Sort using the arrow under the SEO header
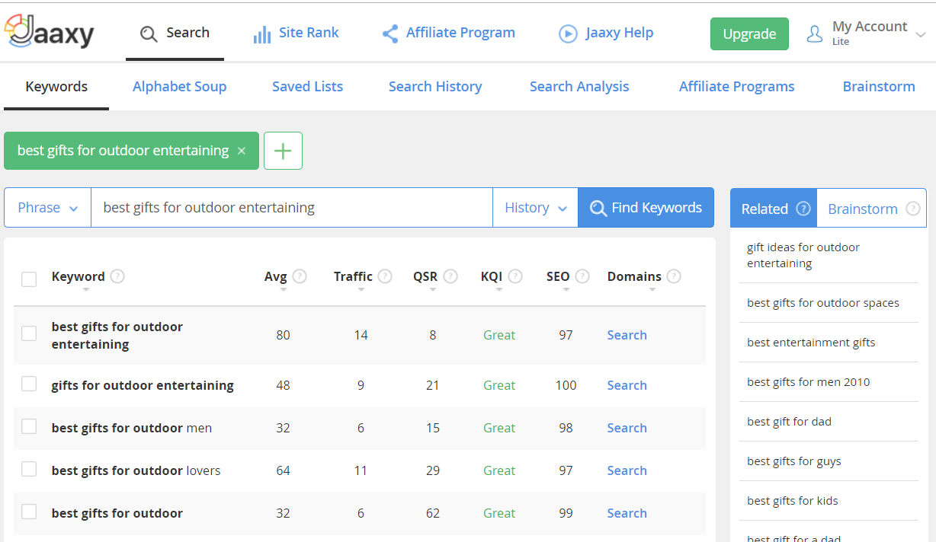 pos(566,290)
